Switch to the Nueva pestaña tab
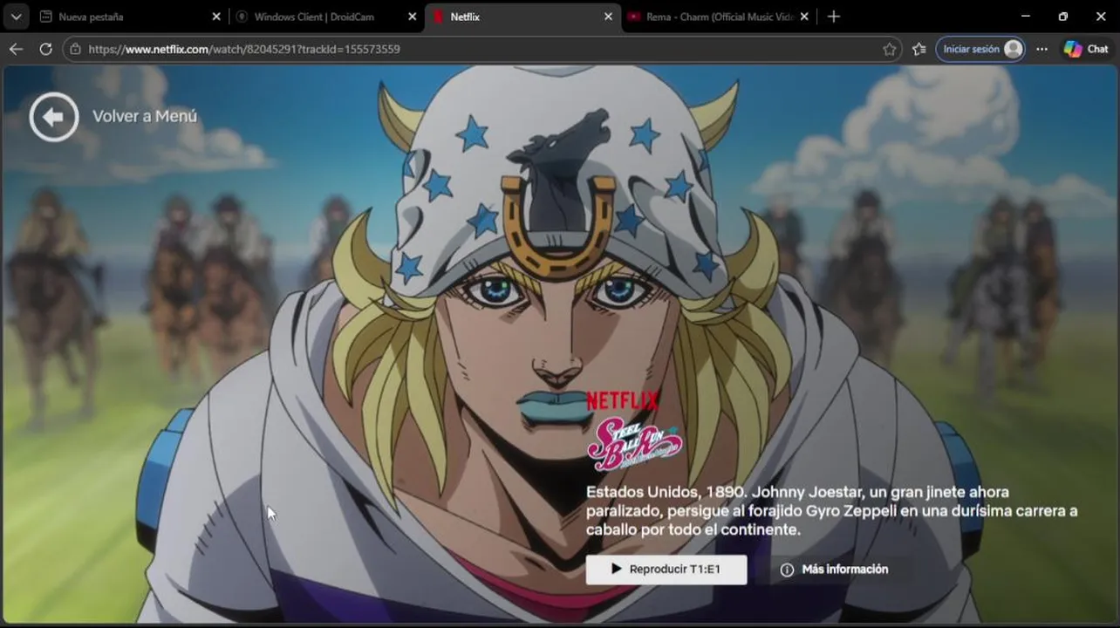 (x=129, y=17)
